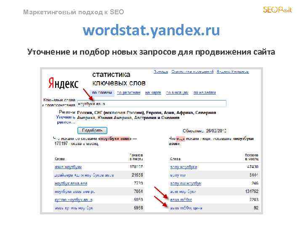The width and height of the screenshot is (303, 227).
Task: Click the Яндекс logo
Action: point(63,83)
